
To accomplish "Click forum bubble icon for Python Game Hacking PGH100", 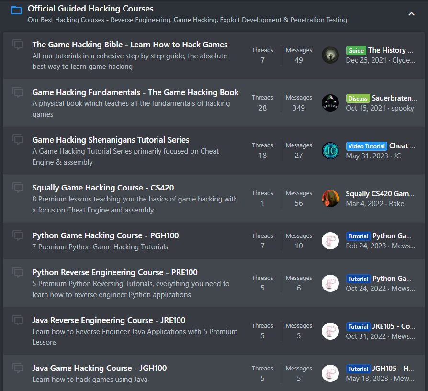I will tap(18, 236).
